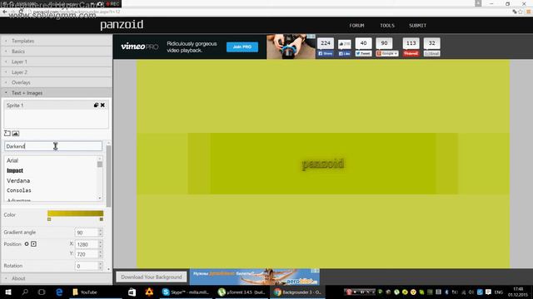The image size is (533, 299).
Task: Increase Position X value
Action: 100,243
